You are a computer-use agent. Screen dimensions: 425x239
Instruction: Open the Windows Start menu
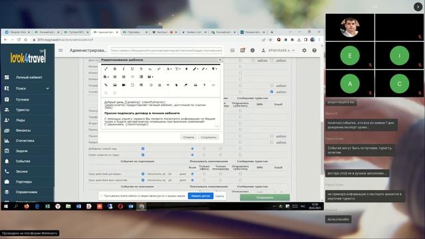(x=6, y=206)
